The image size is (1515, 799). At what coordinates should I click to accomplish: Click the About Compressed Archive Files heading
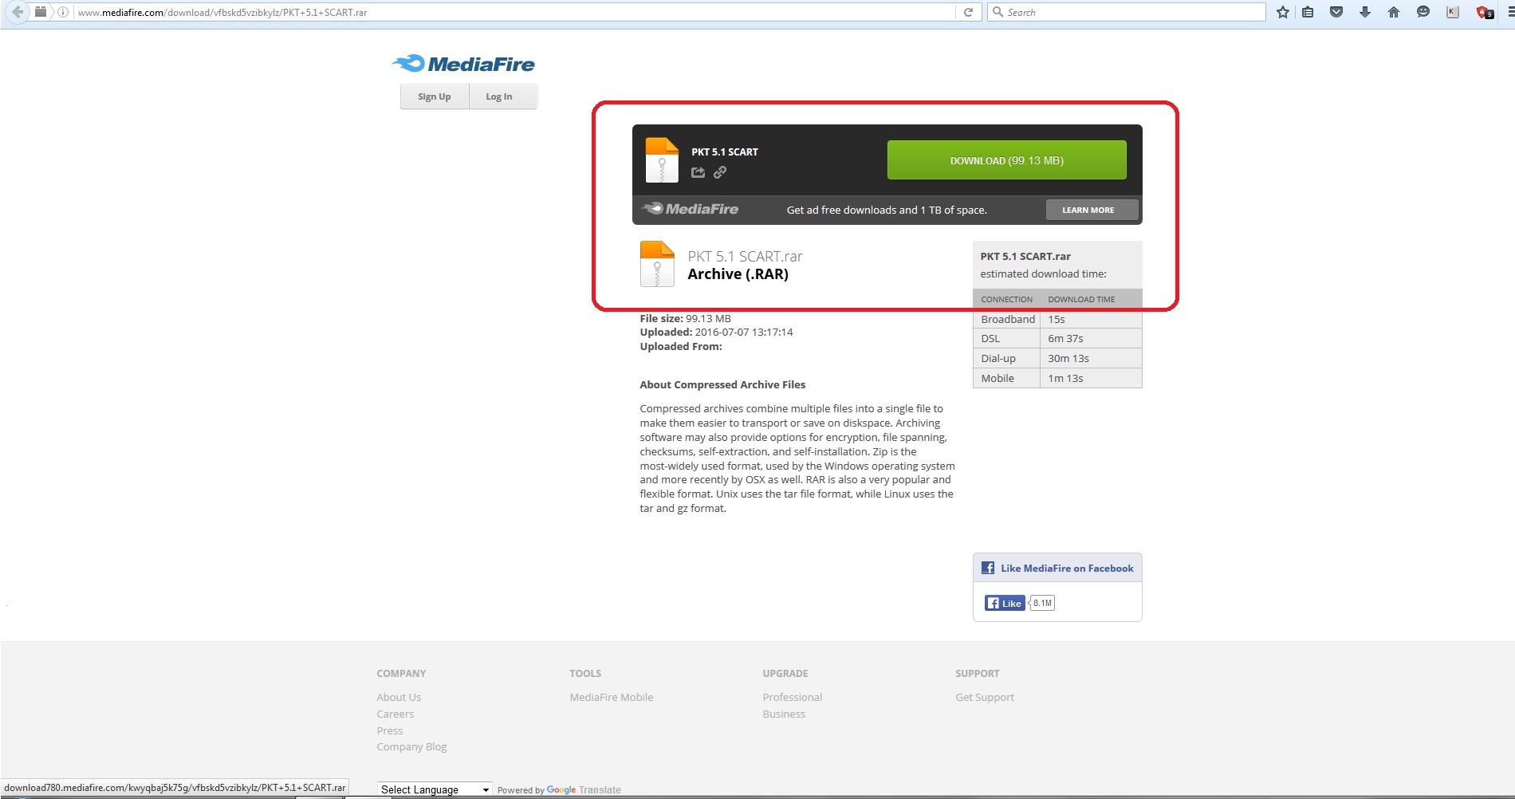coord(722,384)
